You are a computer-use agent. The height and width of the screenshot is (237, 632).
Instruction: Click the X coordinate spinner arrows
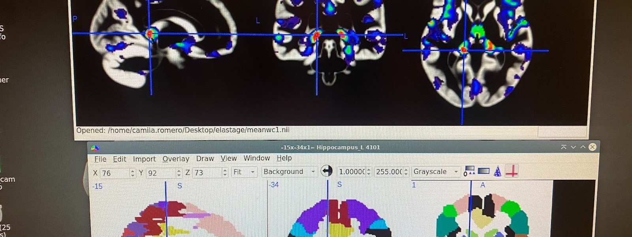pyautogui.click(x=133, y=173)
